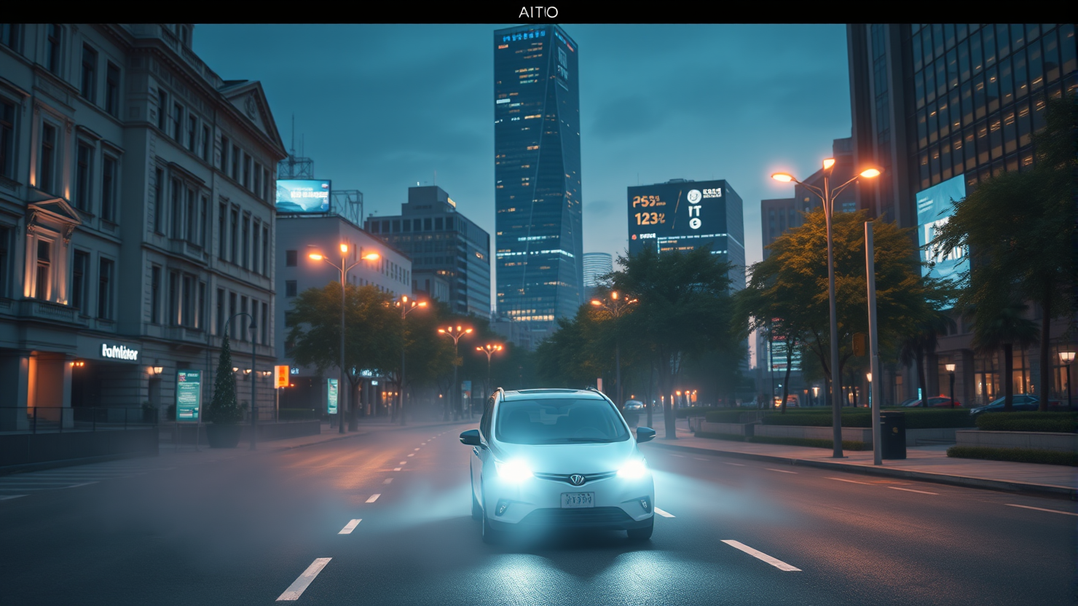The height and width of the screenshot is (606, 1078).
Task: Click the emblem on the car's grille
Action: coord(576,479)
